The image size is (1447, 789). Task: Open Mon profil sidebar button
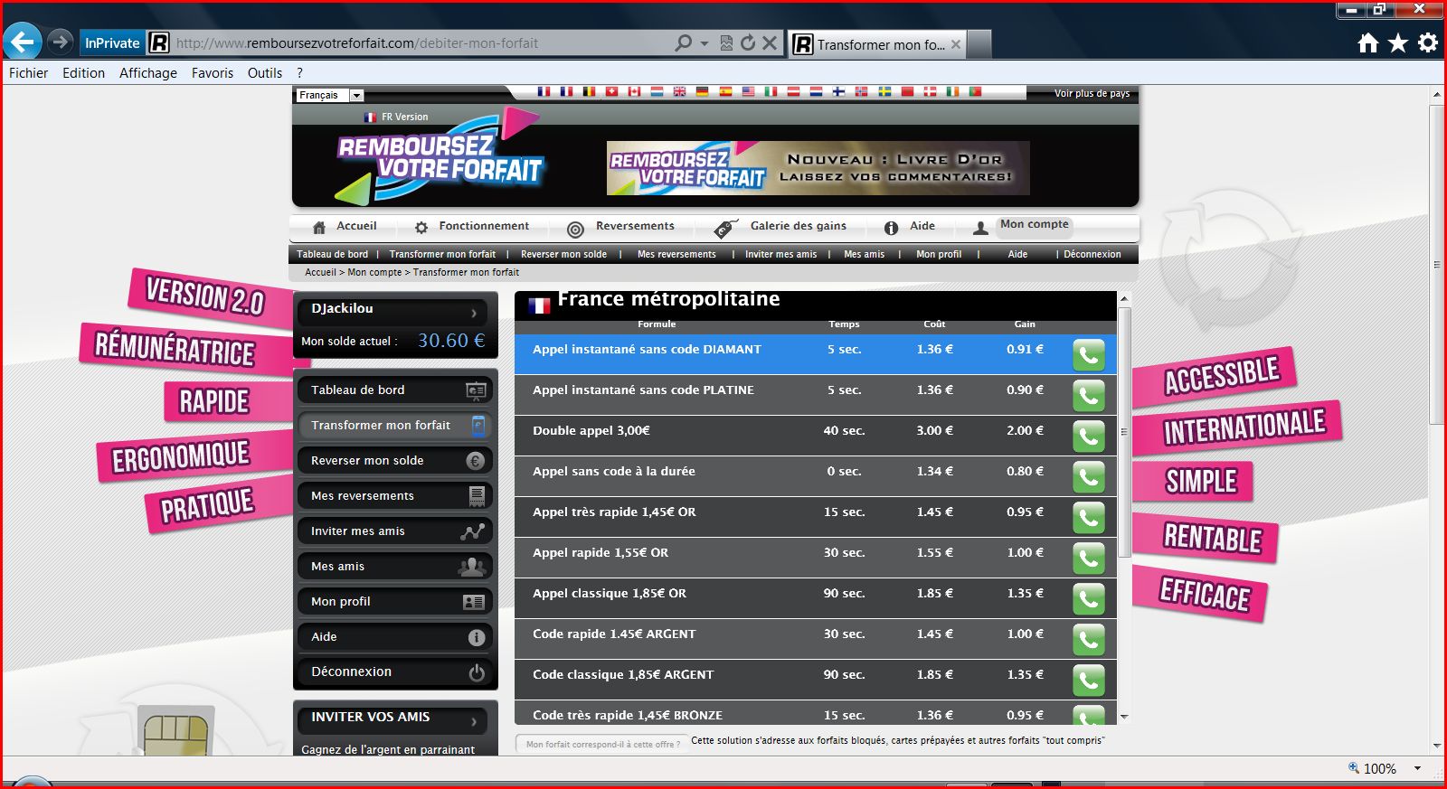(394, 602)
